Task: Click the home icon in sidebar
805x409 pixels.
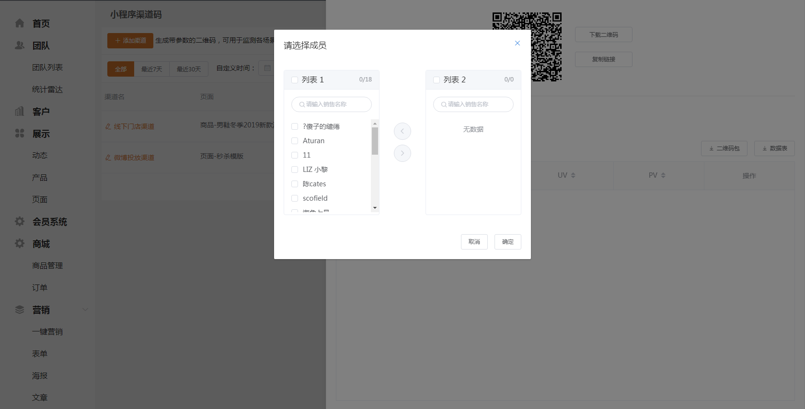Action: pyautogui.click(x=20, y=23)
